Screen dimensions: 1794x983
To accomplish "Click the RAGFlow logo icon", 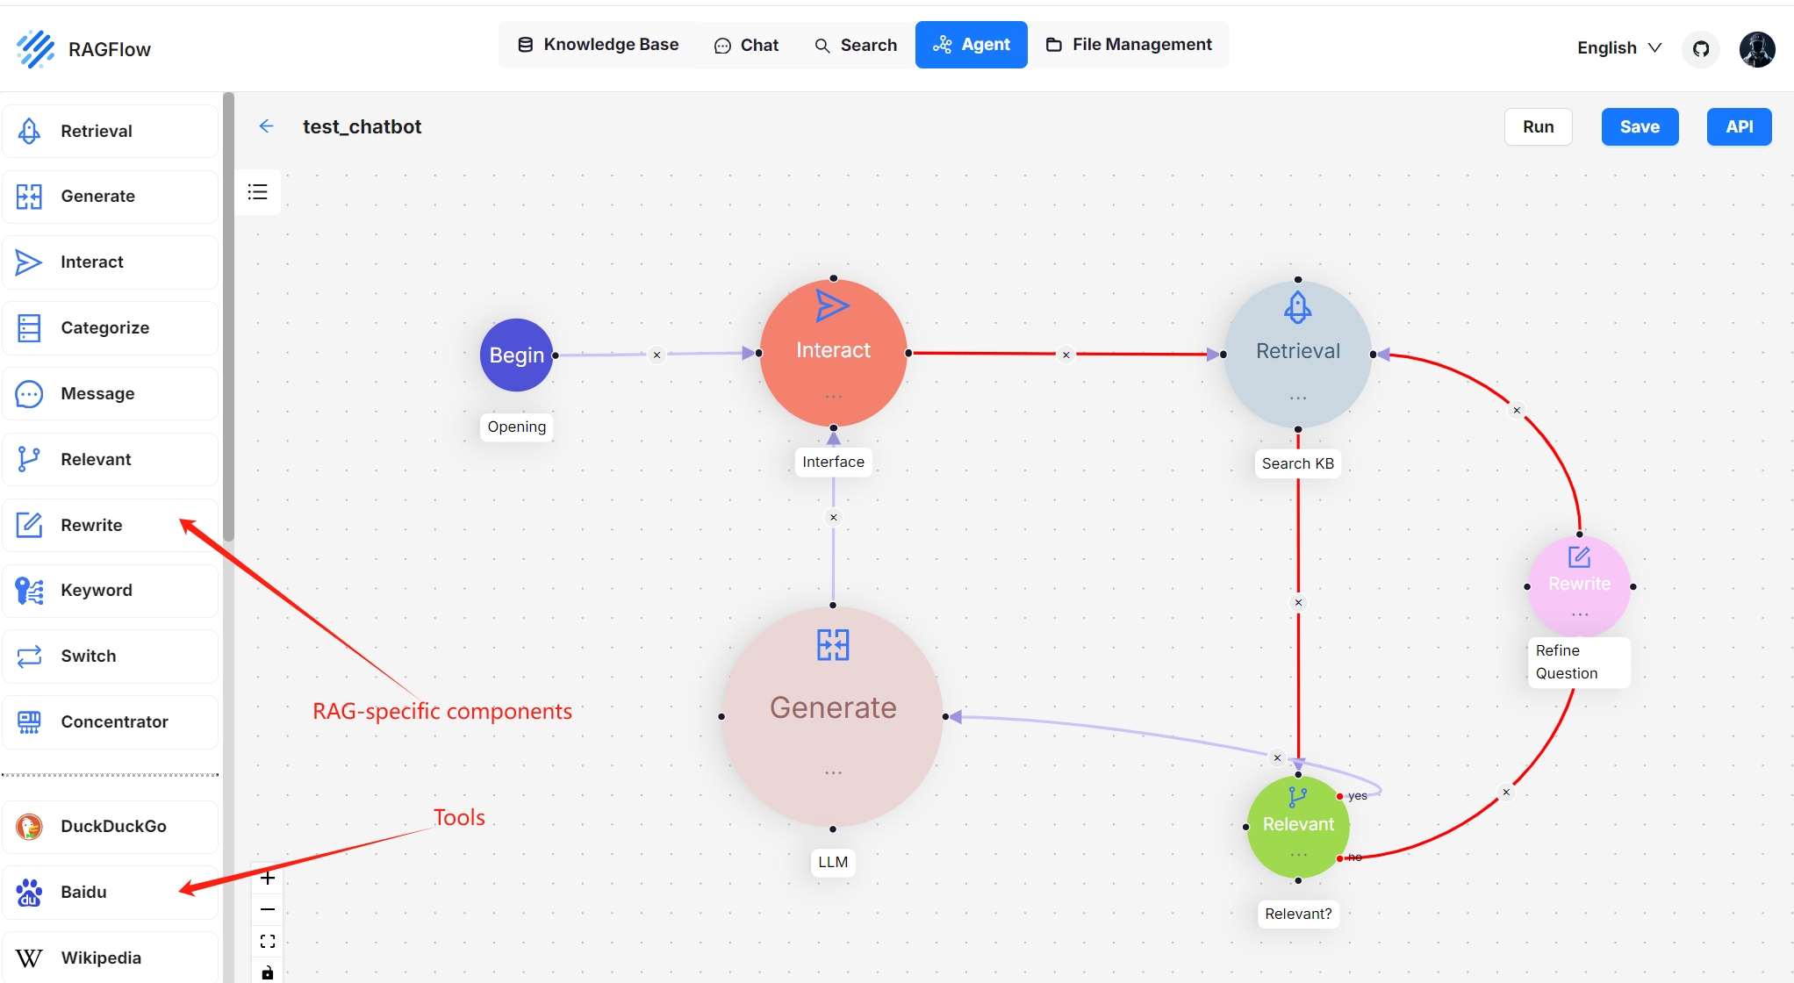I will (x=35, y=48).
